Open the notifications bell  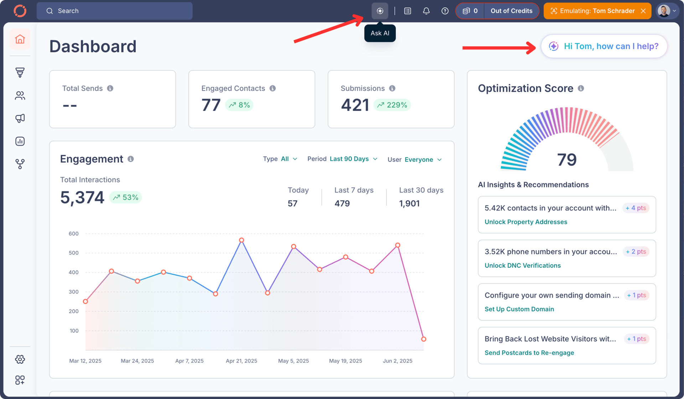[426, 11]
